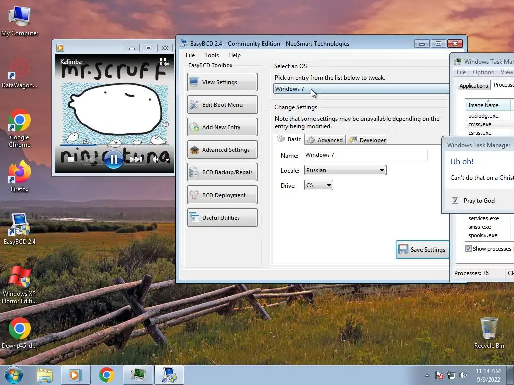This screenshot has height=385, width=514.
Task: Open Google Chrome desktop shortcut
Action: tap(20, 128)
